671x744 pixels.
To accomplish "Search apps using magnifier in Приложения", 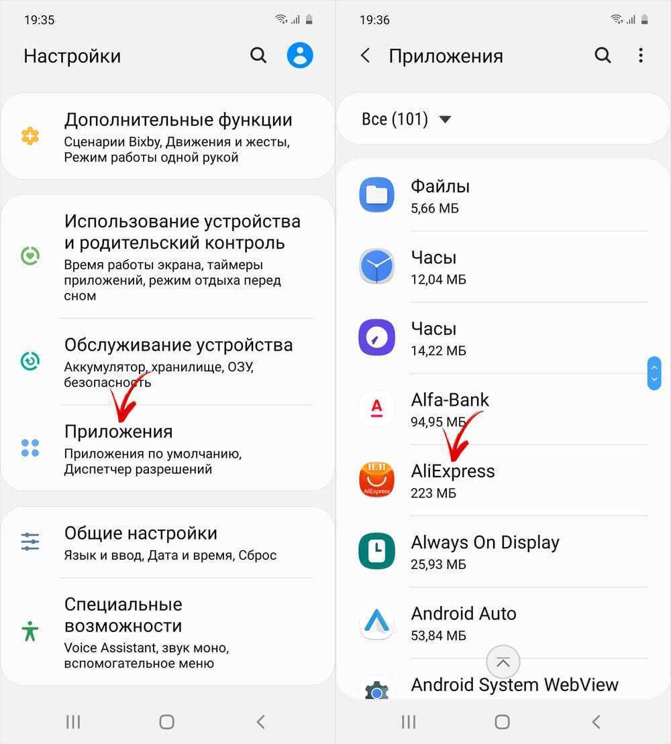I will (603, 56).
